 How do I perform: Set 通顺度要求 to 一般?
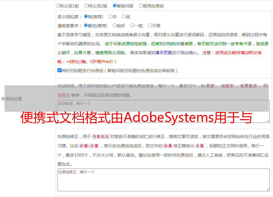pos(132,25)
